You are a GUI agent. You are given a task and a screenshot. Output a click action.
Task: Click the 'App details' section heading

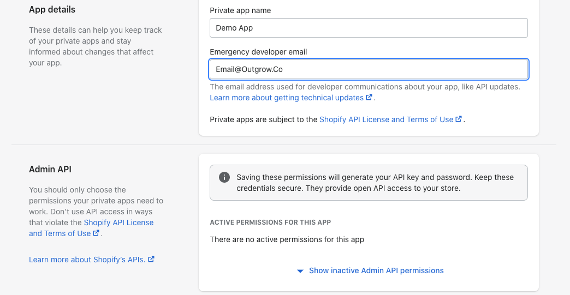point(52,10)
